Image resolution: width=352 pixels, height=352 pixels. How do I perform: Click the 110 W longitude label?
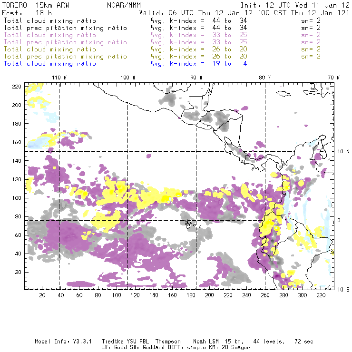[x=59, y=78]
